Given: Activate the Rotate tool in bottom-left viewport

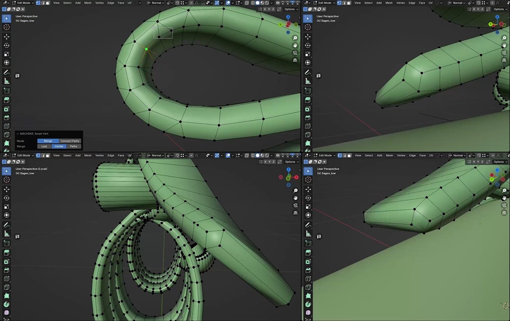Looking at the screenshot, I should tap(6, 198).
